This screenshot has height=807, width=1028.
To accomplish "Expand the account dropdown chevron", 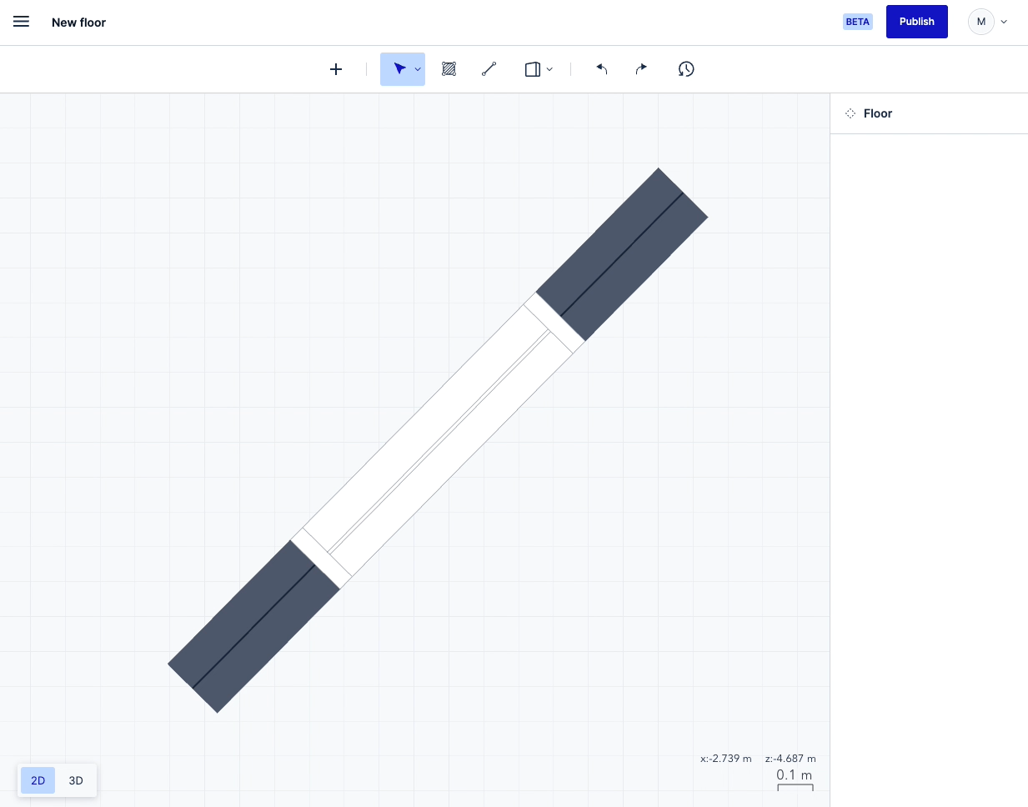I will click(1004, 23).
